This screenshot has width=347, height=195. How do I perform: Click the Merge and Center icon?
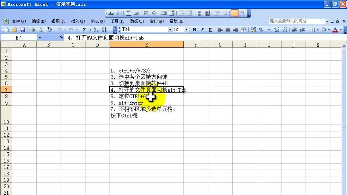(243, 30)
